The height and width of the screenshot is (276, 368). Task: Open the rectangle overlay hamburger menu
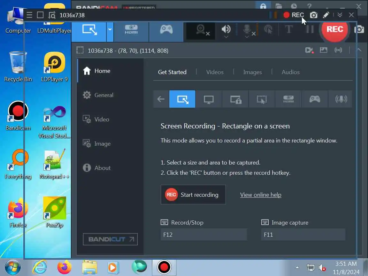pos(29,15)
